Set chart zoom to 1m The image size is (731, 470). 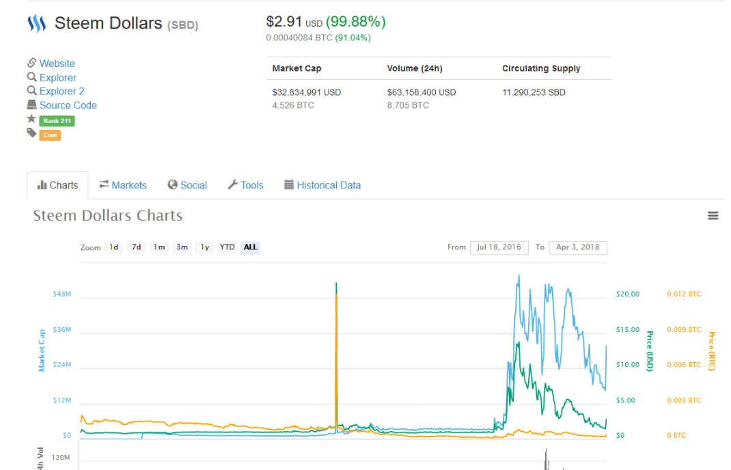click(159, 247)
